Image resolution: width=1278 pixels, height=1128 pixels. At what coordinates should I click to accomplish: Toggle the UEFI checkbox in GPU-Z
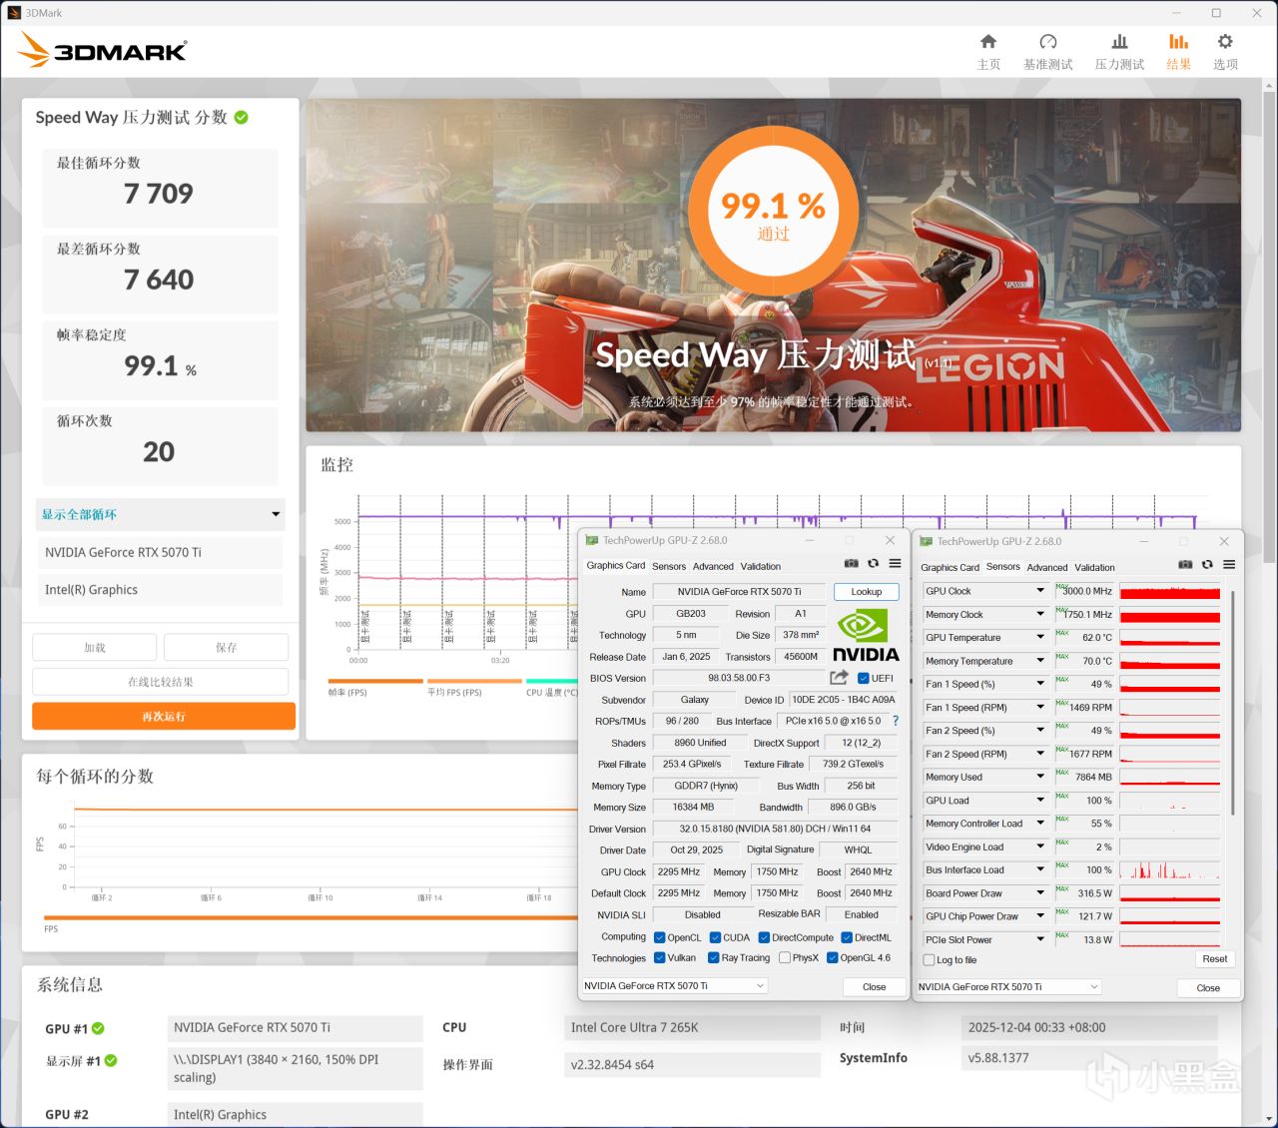[x=864, y=679]
